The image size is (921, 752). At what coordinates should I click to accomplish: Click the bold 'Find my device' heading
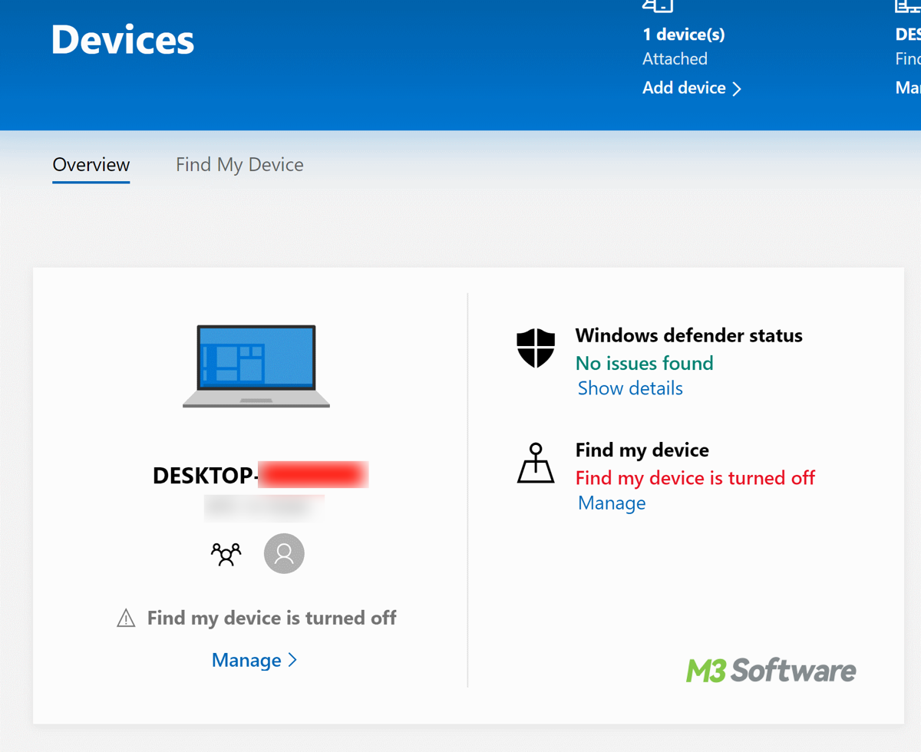point(642,450)
